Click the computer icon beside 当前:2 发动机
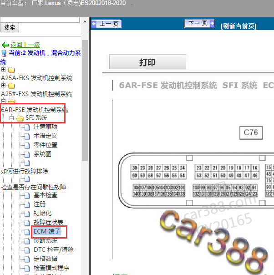 tap(4, 53)
